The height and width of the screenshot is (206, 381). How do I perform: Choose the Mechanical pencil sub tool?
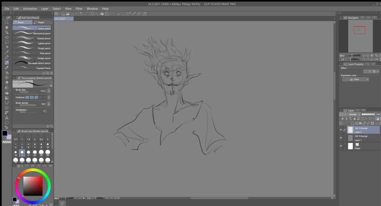pos(32,33)
